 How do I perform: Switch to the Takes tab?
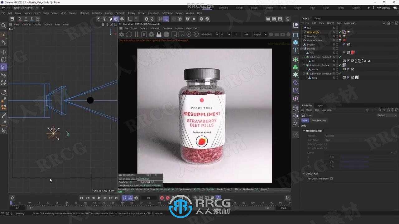tap(317, 19)
